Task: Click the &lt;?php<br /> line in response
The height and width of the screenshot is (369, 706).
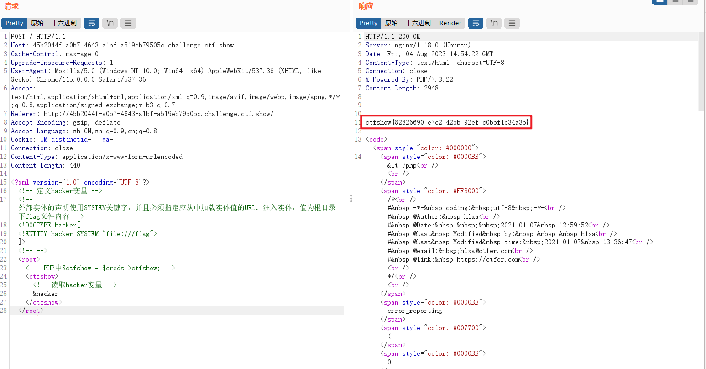Action: 413,165
